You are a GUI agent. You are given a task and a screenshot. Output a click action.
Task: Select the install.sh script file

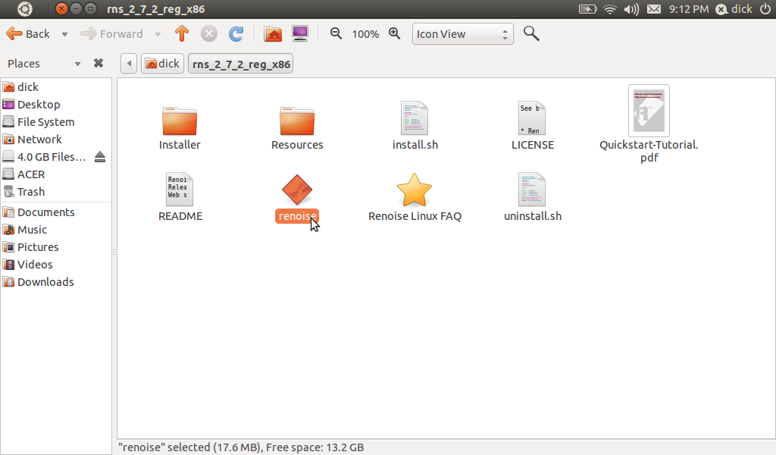tap(415, 118)
